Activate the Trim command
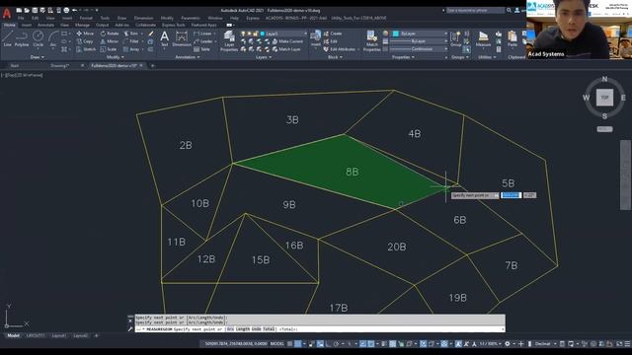Viewport: 632px width, 355px height. click(130, 34)
